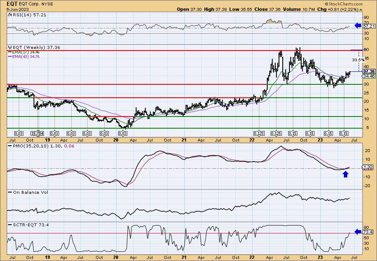377x261 pixels.
Task: Click the year 22 label on bottom time axis
Action: 252,257
